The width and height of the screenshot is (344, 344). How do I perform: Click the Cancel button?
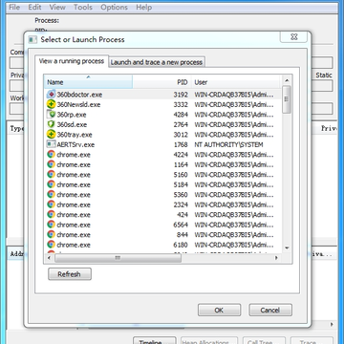(x=270, y=310)
